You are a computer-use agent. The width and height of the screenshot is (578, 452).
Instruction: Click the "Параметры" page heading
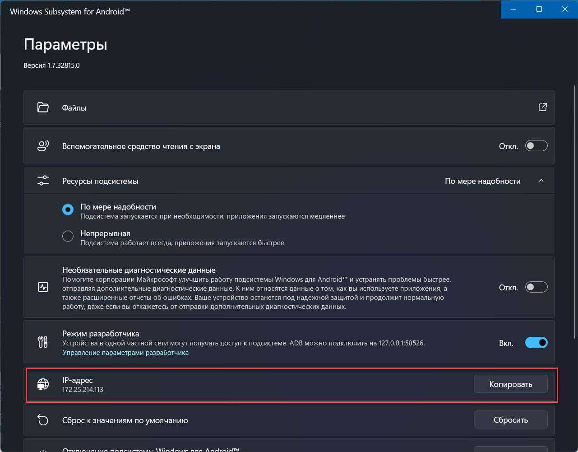65,45
